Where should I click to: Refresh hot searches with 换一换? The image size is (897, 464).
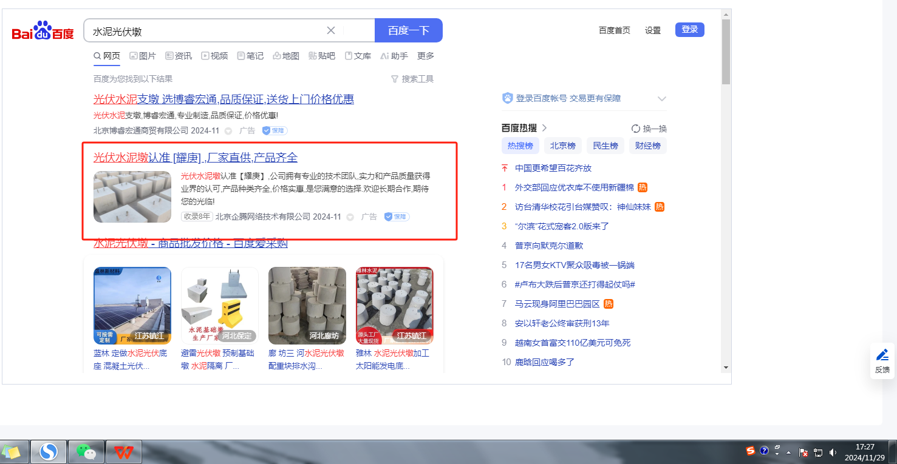pos(649,129)
